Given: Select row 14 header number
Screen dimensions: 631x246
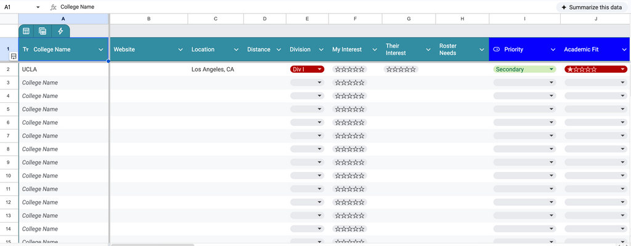Looking at the screenshot, I should point(9,229).
